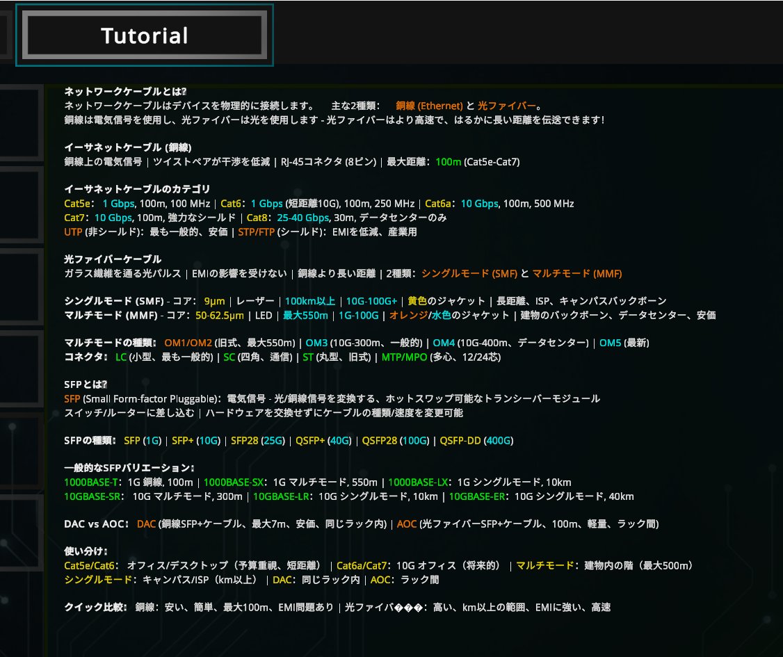The height and width of the screenshot is (657, 783).
Task: Click the green '1000BASE-SX' term
Action: [234, 482]
